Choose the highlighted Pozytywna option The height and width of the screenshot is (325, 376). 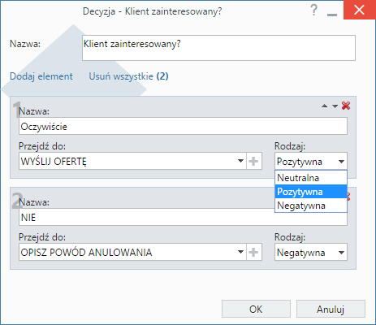[x=311, y=192]
